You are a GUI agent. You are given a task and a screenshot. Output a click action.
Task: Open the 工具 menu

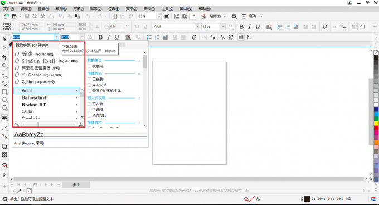pyautogui.click(x=167, y=9)
